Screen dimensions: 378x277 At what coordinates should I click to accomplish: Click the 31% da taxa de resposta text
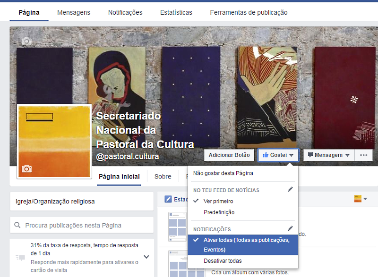[85, 249]
